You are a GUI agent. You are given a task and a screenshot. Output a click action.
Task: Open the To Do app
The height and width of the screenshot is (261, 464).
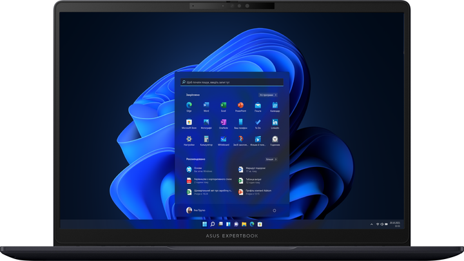(258, 122)
